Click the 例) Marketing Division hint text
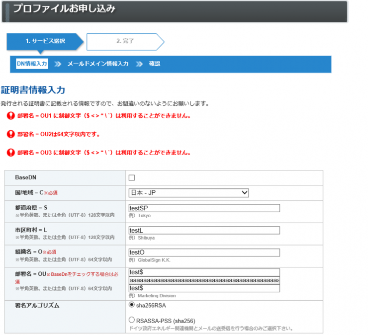The height and width of the screenshot is (335, 368). pos(152,296)
